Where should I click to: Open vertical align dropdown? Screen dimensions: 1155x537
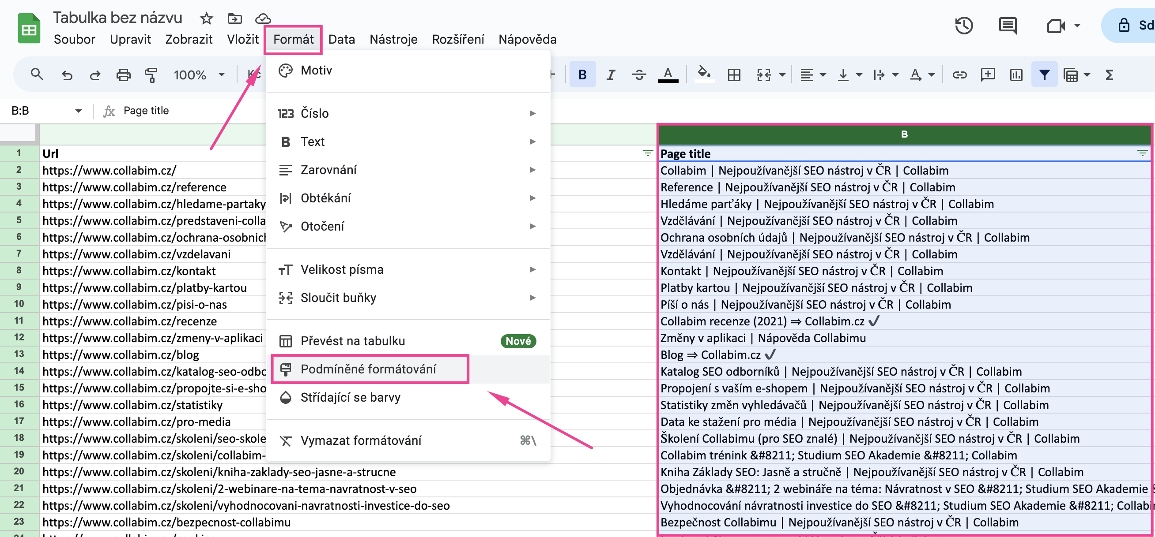(849, 75)
